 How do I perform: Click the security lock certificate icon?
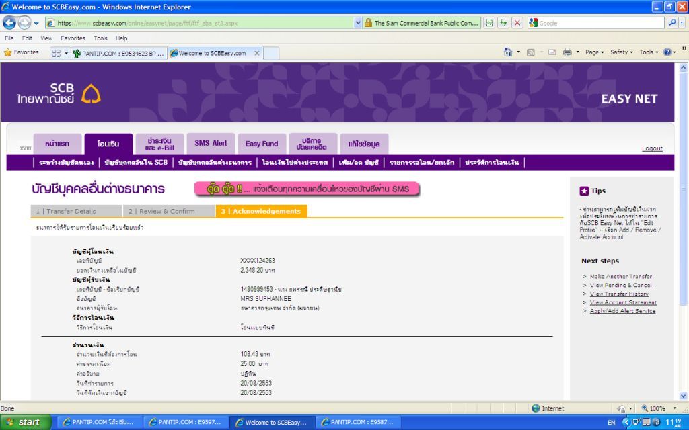tap(368, 23)
